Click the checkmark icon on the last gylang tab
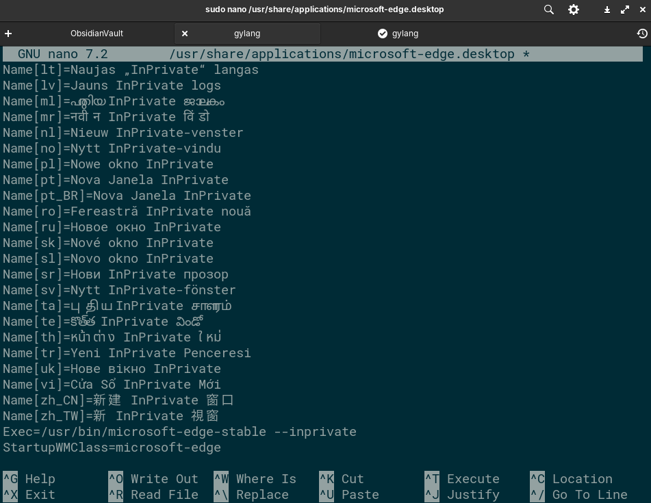 tap(383, 34)
